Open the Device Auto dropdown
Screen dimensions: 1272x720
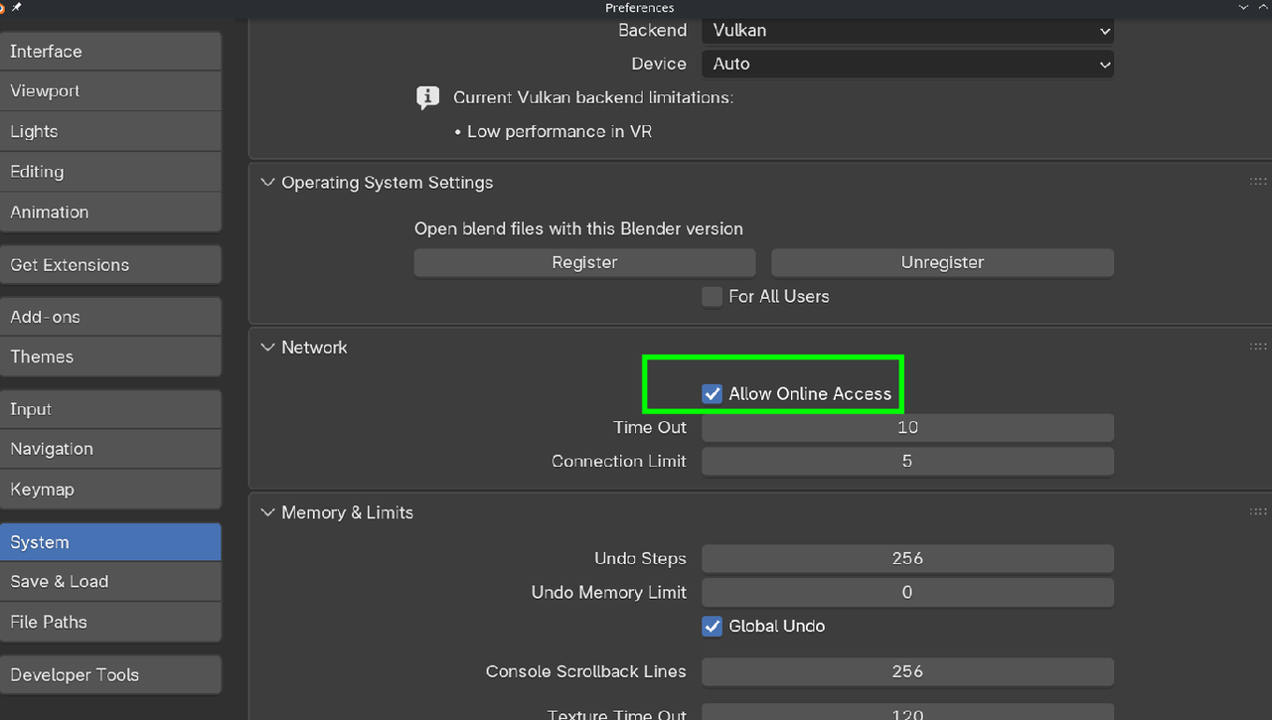(907, 64)
